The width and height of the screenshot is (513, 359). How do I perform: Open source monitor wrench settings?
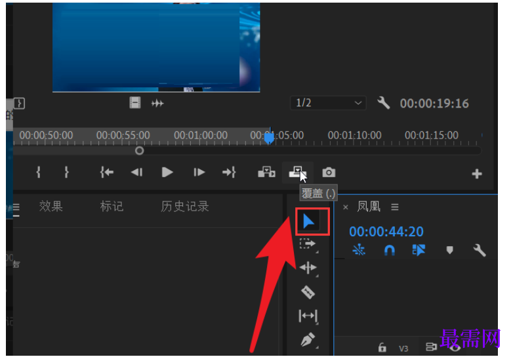click(383, 103)
